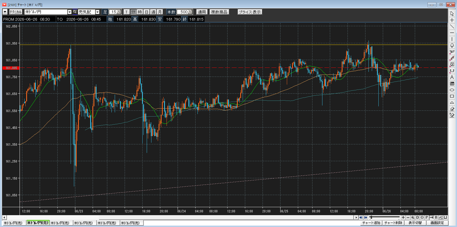
Task: Toggle the 月 monthly timeframe button
Action: pos(160,12)
